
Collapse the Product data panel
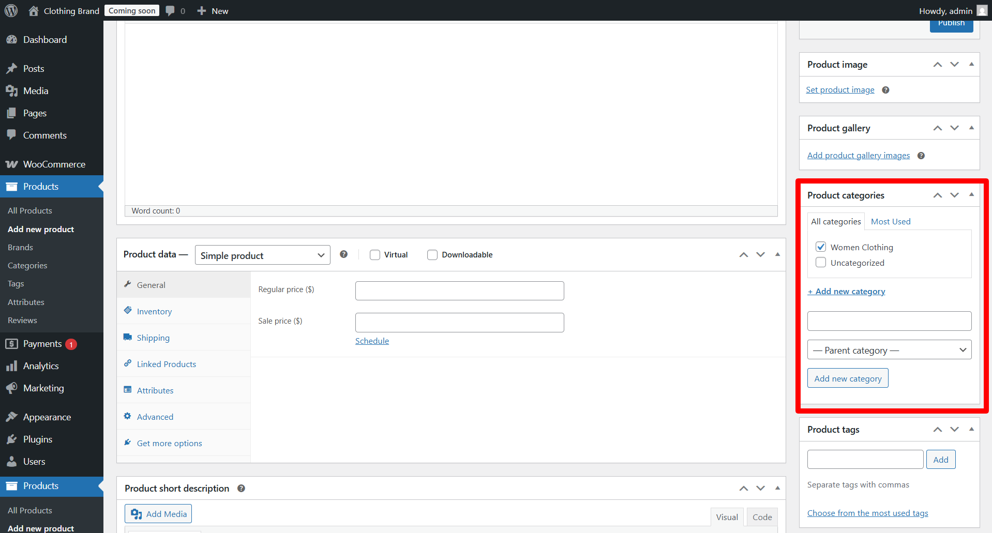[x=777, y=254]
